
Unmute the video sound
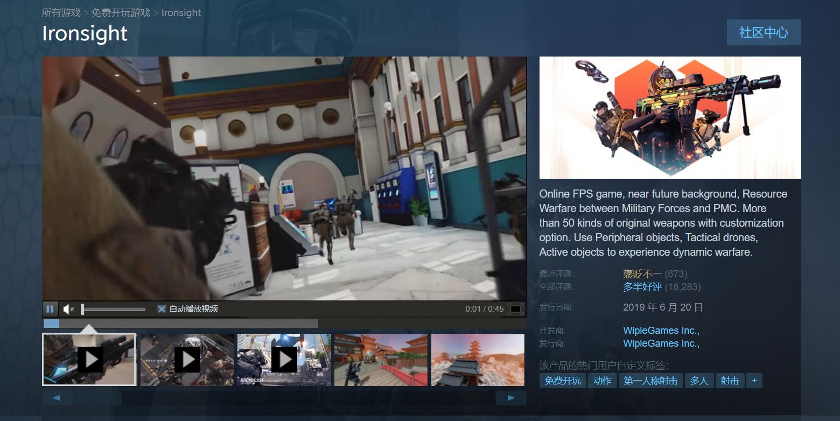[68, 309]
